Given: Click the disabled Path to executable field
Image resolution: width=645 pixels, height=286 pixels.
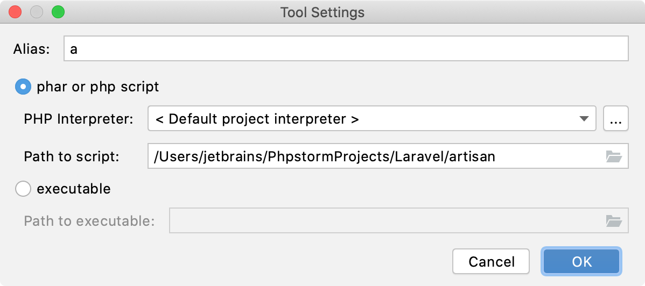Looking at the screenshot, I should (398, 220).
